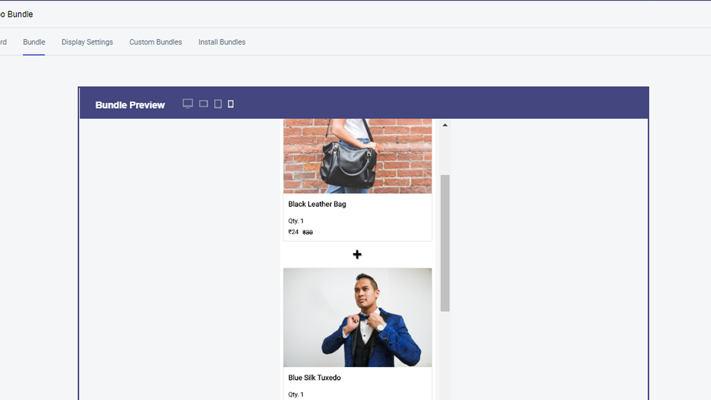Image resolution: width=711 pixels, height=400 pixels.
Task: Click the ₹24 discounted price
Action: [293, 232]
